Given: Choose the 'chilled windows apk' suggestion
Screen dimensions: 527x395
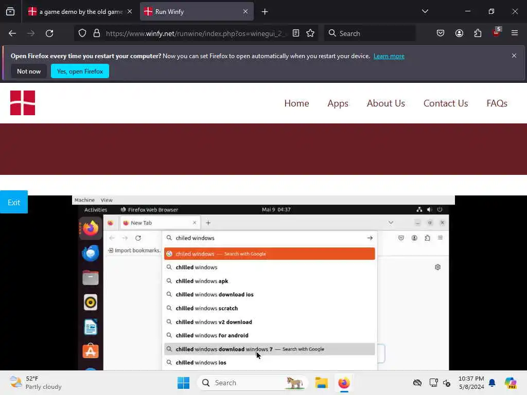Looking at the screenshot, I should pyautogui.click(x=269, y=281).
